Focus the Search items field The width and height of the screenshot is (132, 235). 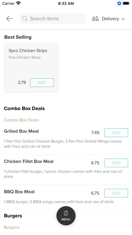point(53,19)
